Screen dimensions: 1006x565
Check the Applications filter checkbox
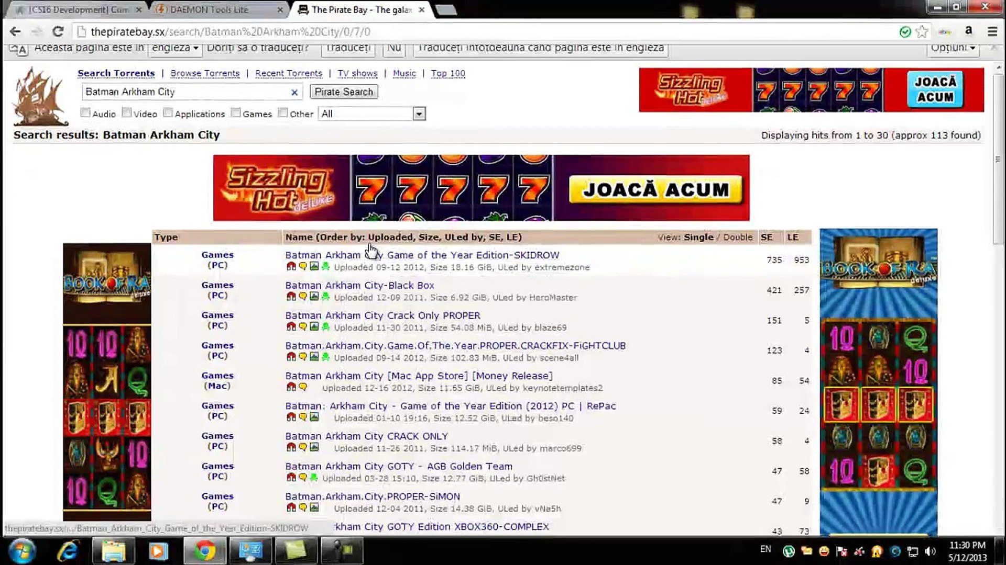pyautogui.click(x=168, y=113)
